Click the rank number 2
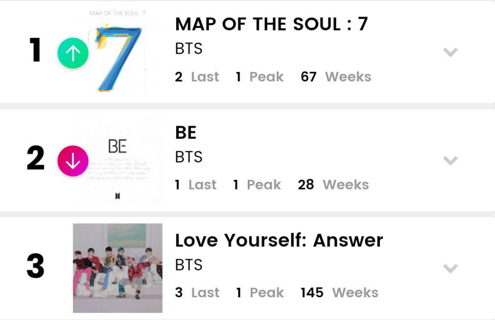Image resolution: width=495 pixels, height=320 pixels. click(35, 159)
